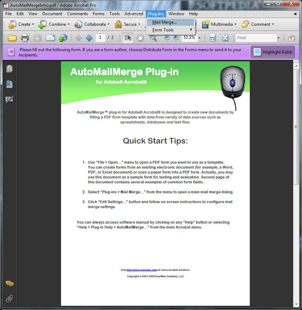Click the fit one full page icon
Image resolution: width=302 pixels, height=310 pixels.
[x=225, y=38]
